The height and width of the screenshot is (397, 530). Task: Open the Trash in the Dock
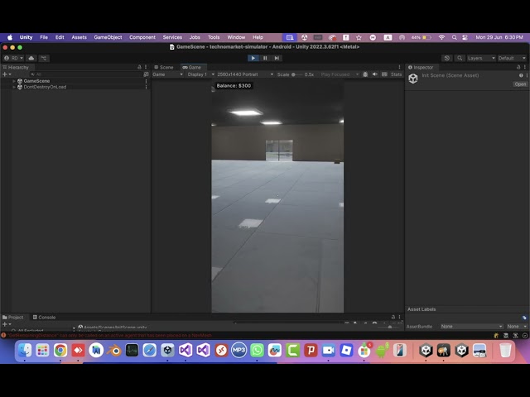click(505, 351)
